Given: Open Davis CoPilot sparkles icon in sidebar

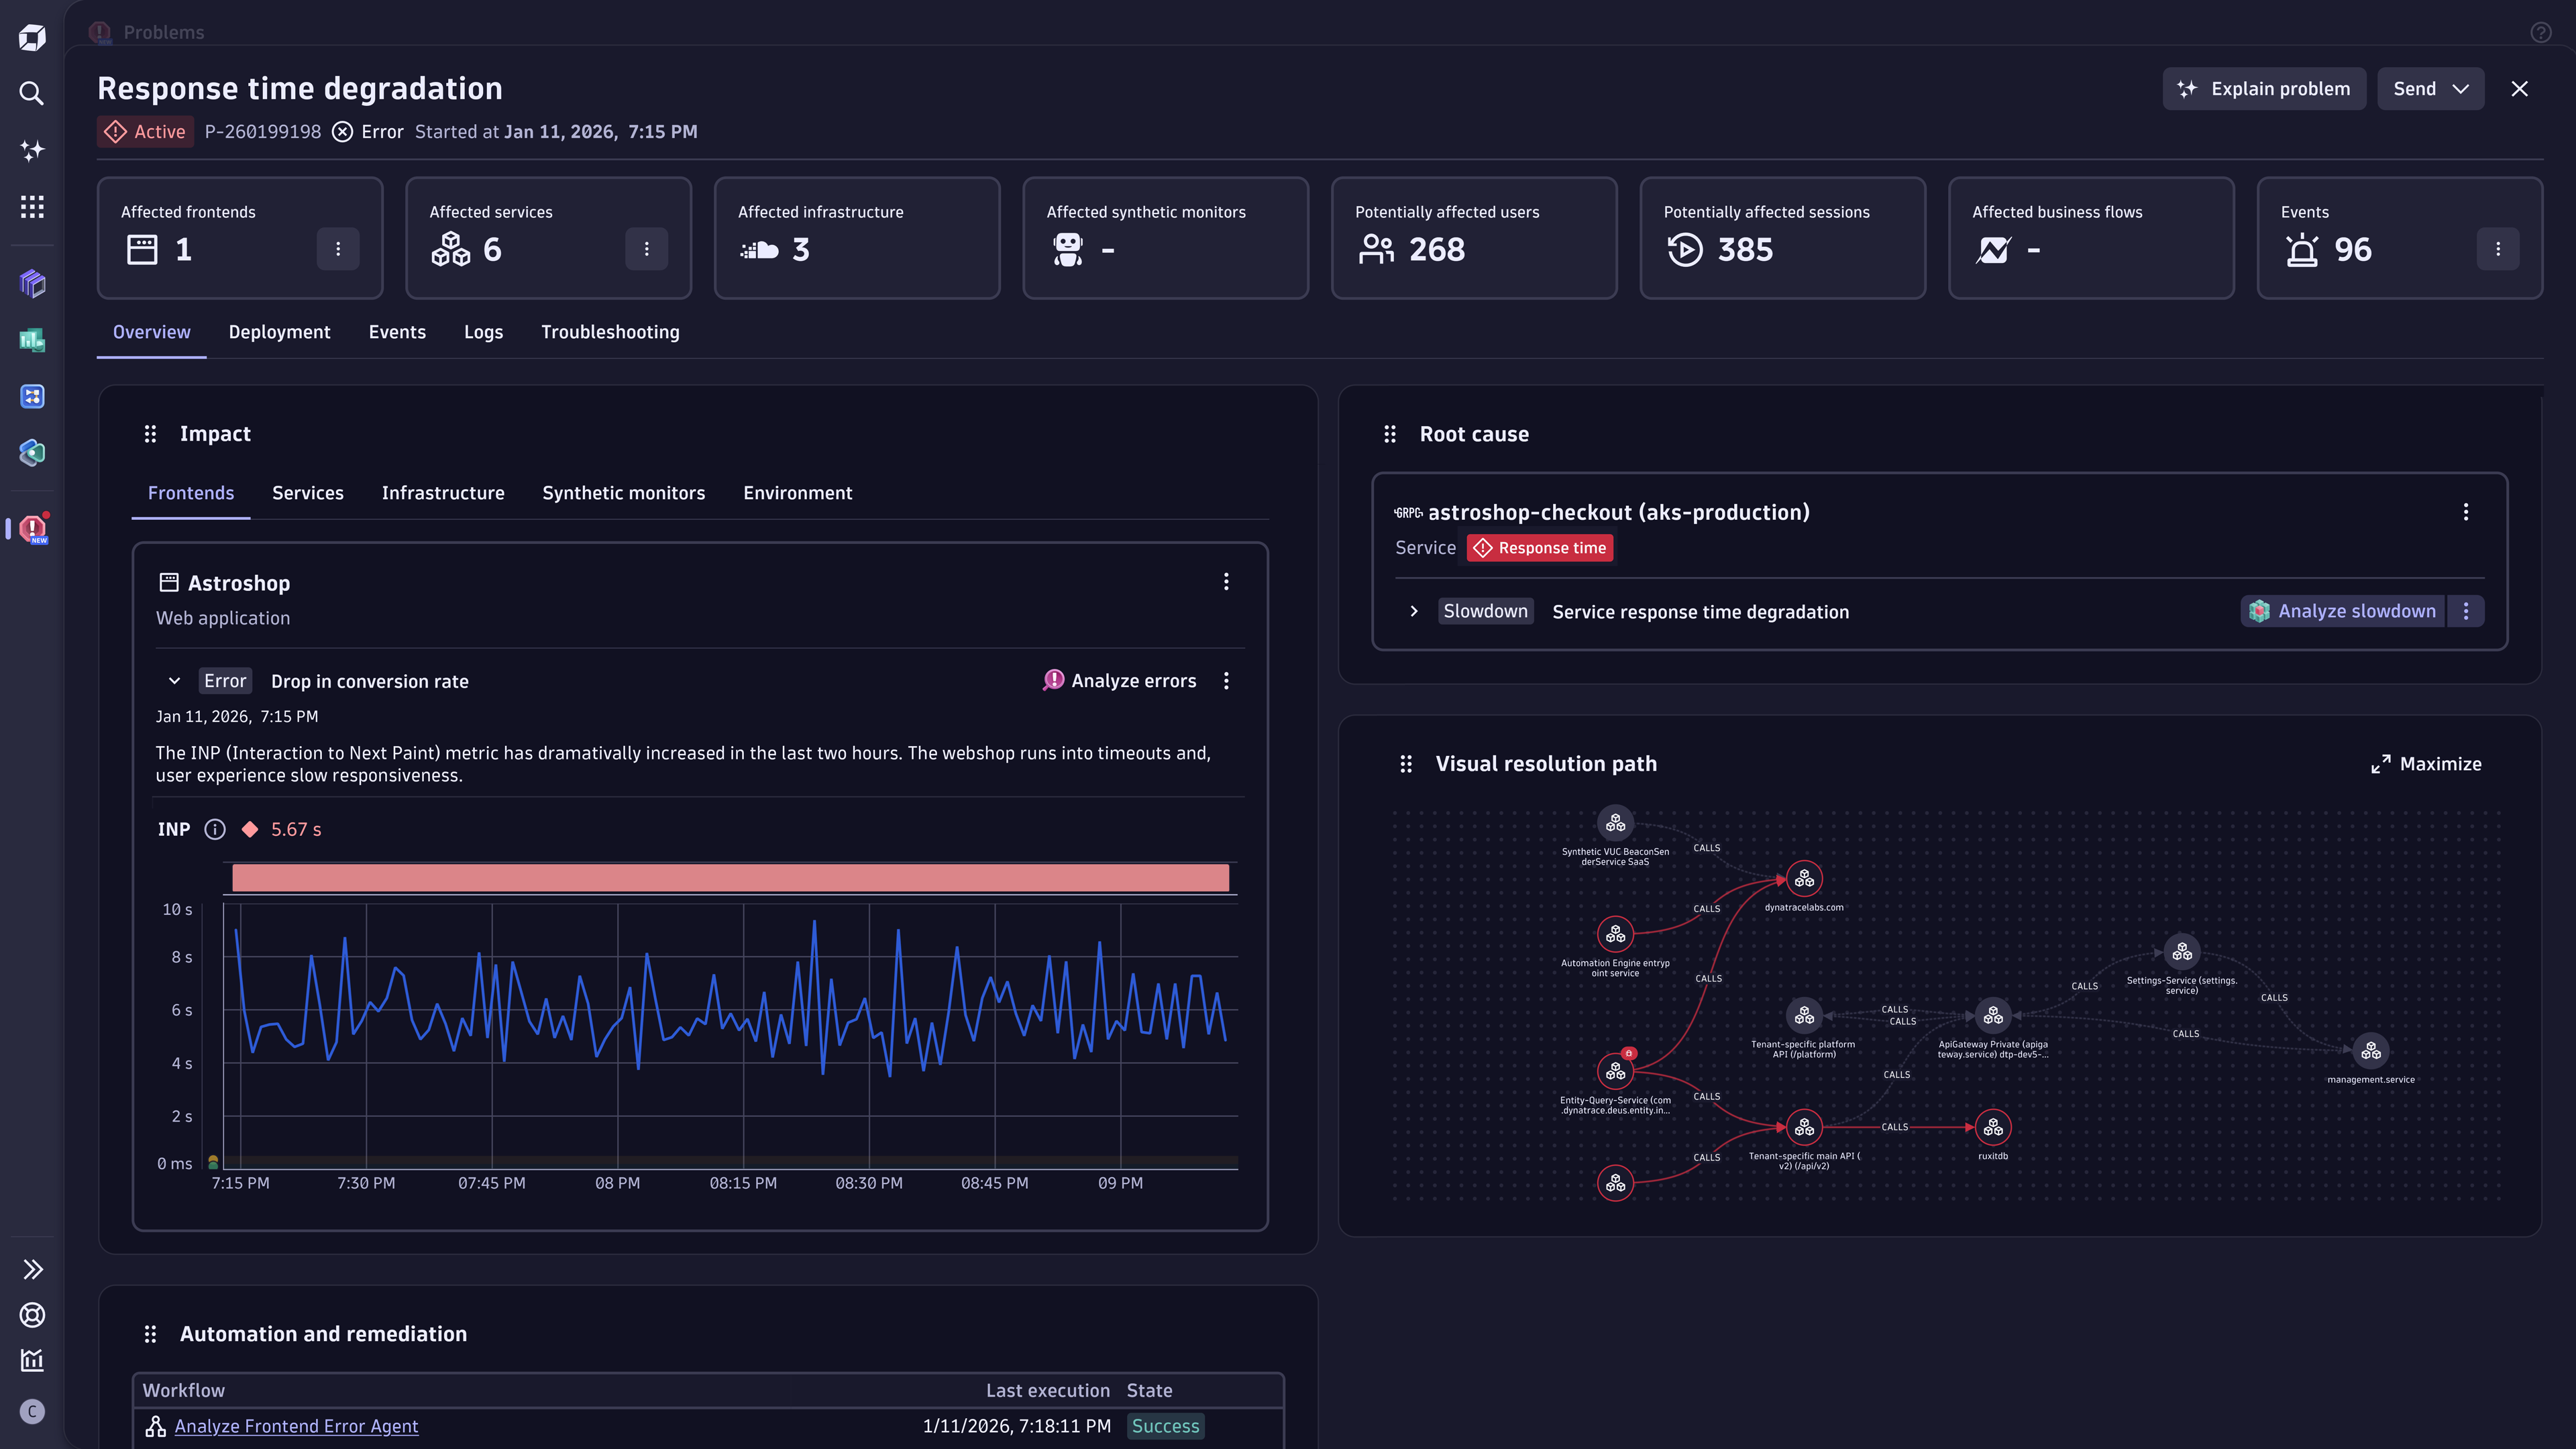Looking at the screenshot, I should tap(32, 150).
